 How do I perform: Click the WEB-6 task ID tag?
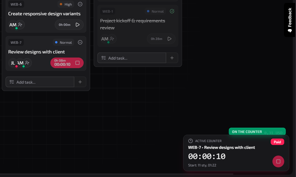(x=16, y=4)
